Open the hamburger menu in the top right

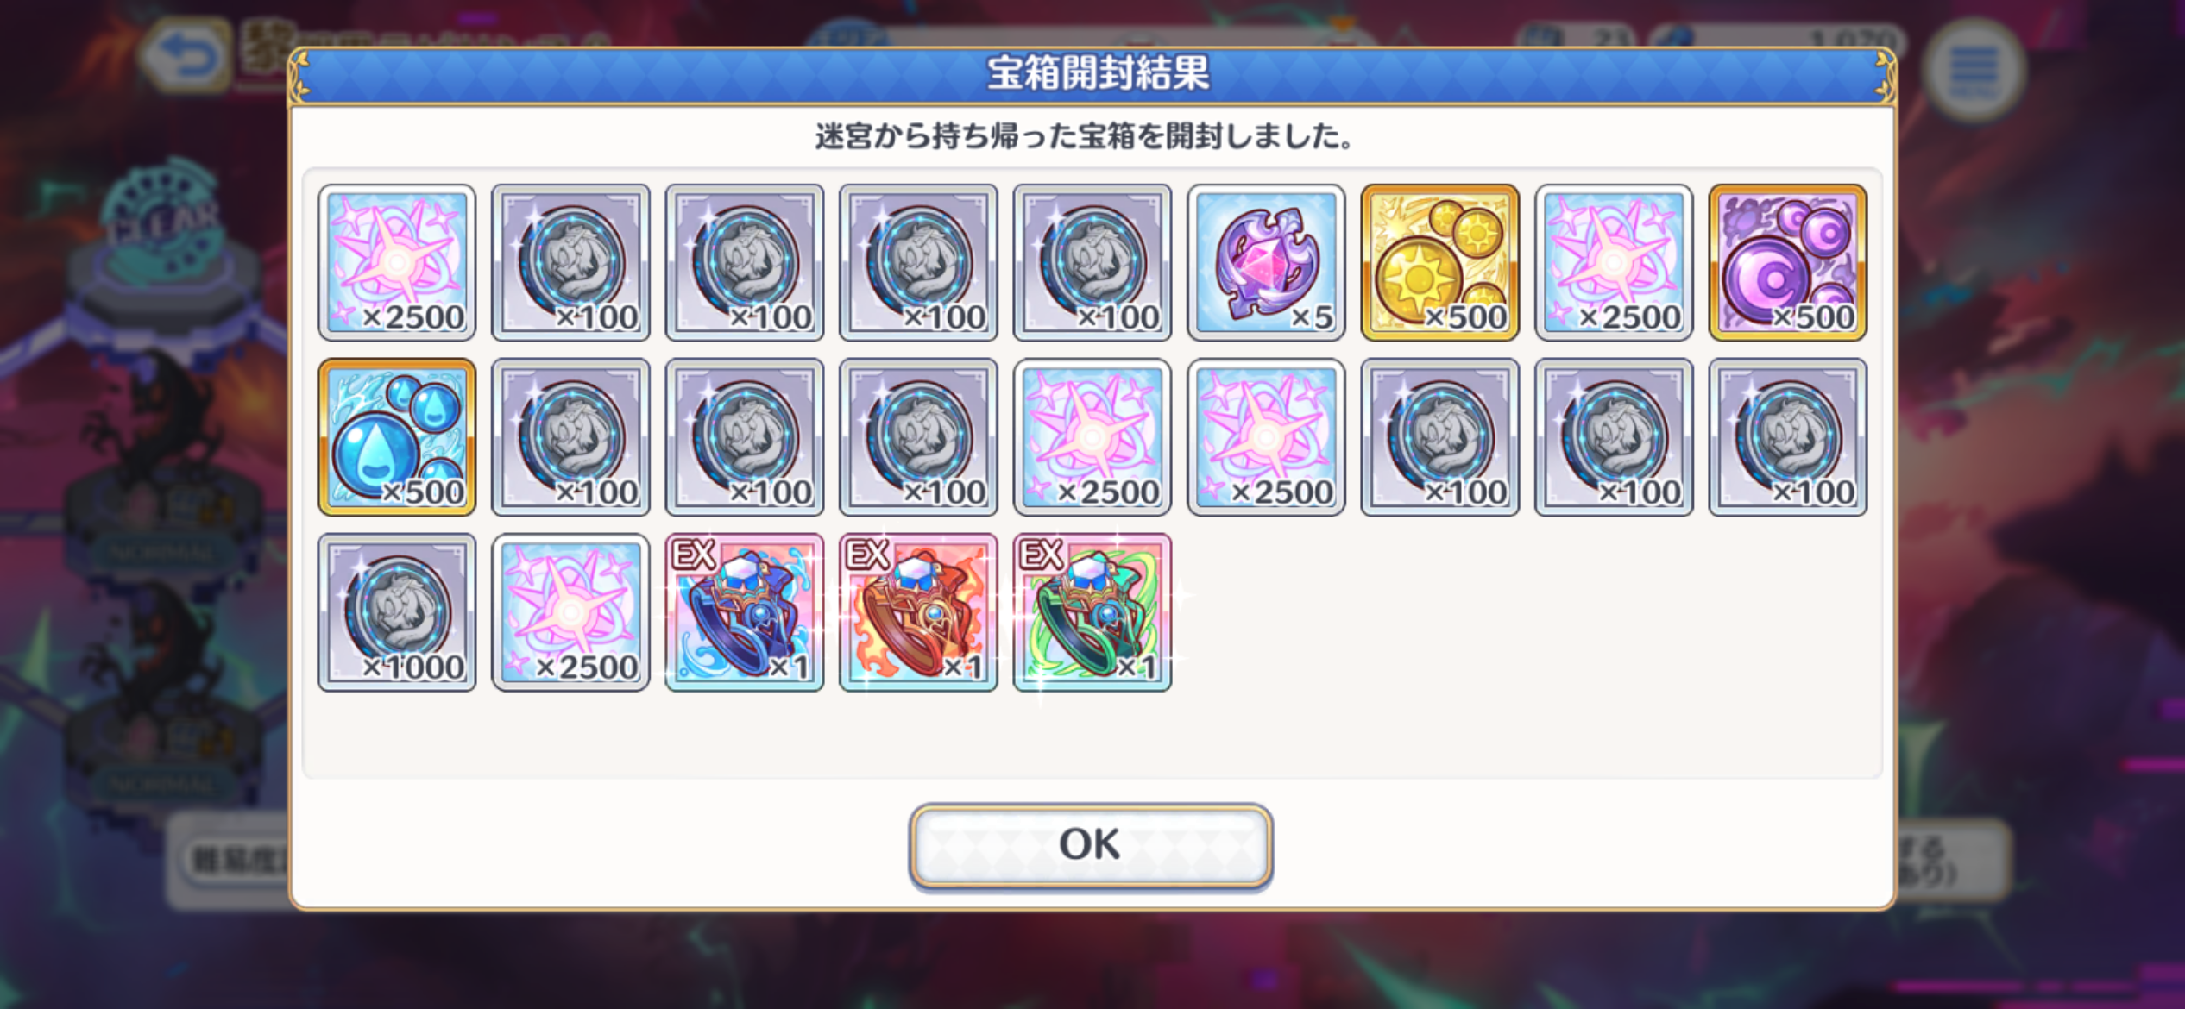coord(1974,70)
